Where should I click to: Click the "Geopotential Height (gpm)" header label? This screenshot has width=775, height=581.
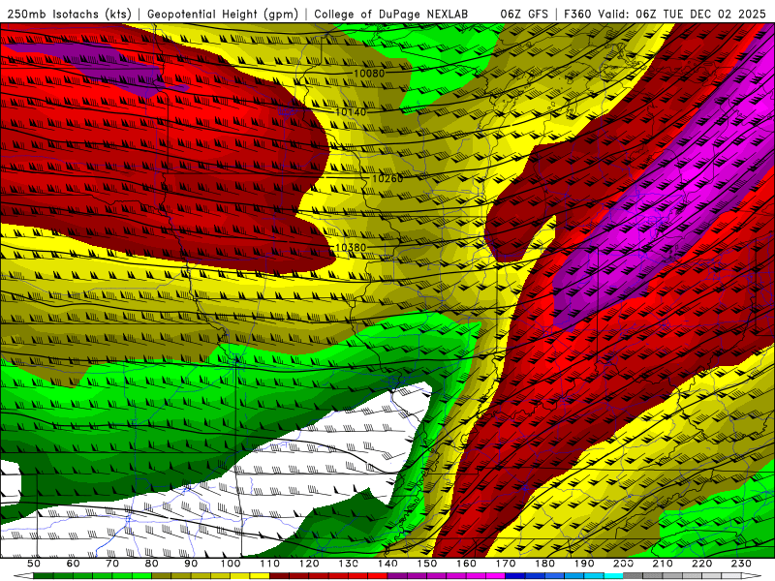click(x=223, y=15)
